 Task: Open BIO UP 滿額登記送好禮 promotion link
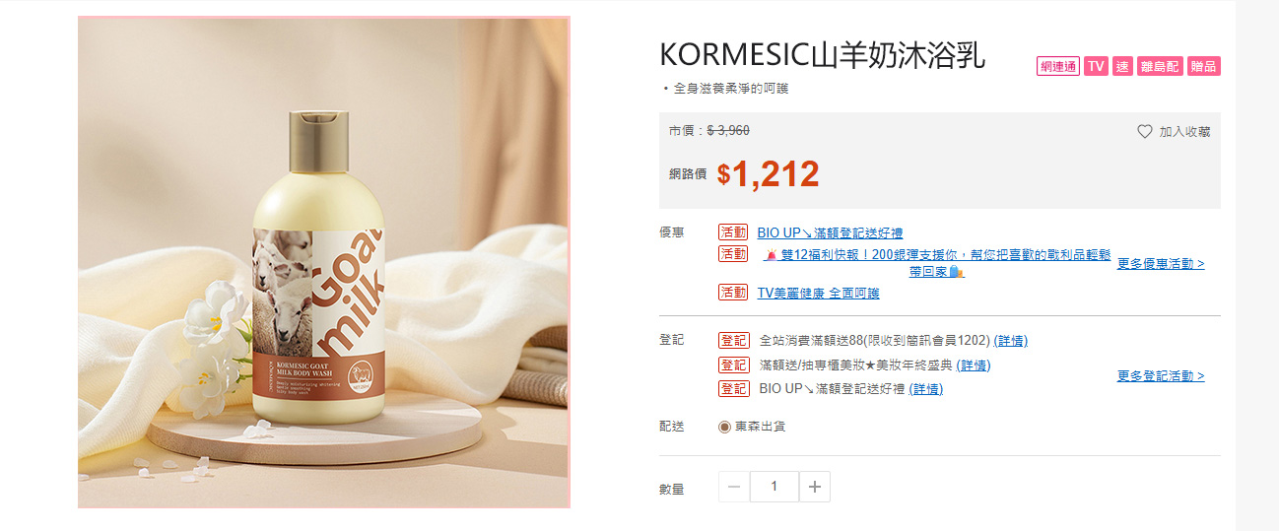[x=830, y=233]
